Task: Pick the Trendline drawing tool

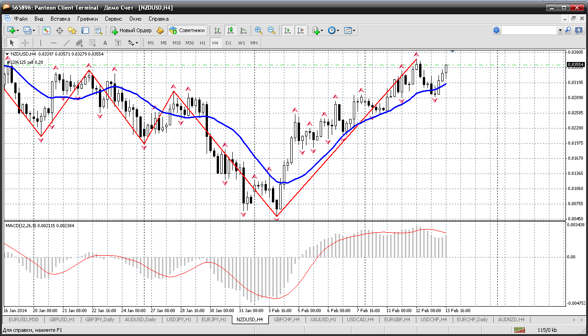Action: click(x=66, y=43)
